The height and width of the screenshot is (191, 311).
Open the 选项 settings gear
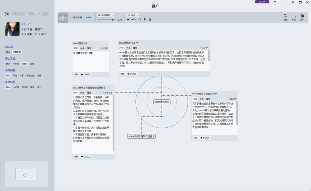click(302, 17)
